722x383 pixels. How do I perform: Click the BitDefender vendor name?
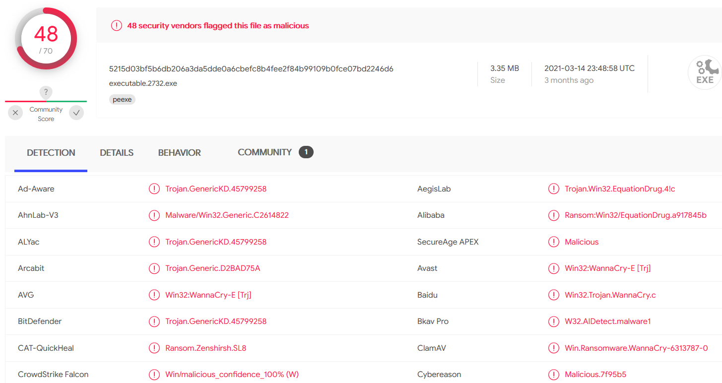click(40, 321)
